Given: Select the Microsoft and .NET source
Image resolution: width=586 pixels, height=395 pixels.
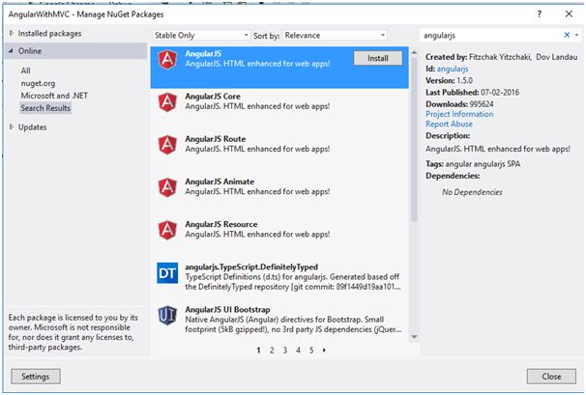Looking at the screenshot, I should 54,96.
